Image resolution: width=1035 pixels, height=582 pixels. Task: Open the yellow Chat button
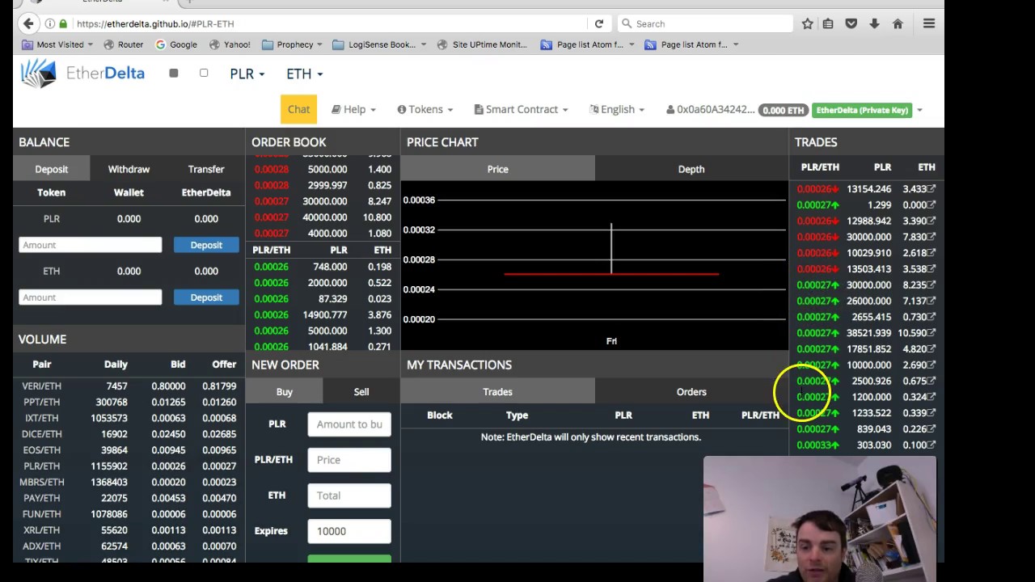[298, 109]
